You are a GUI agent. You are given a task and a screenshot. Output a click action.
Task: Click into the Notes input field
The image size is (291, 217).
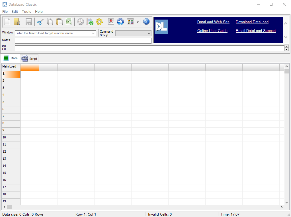coord(83,41)
